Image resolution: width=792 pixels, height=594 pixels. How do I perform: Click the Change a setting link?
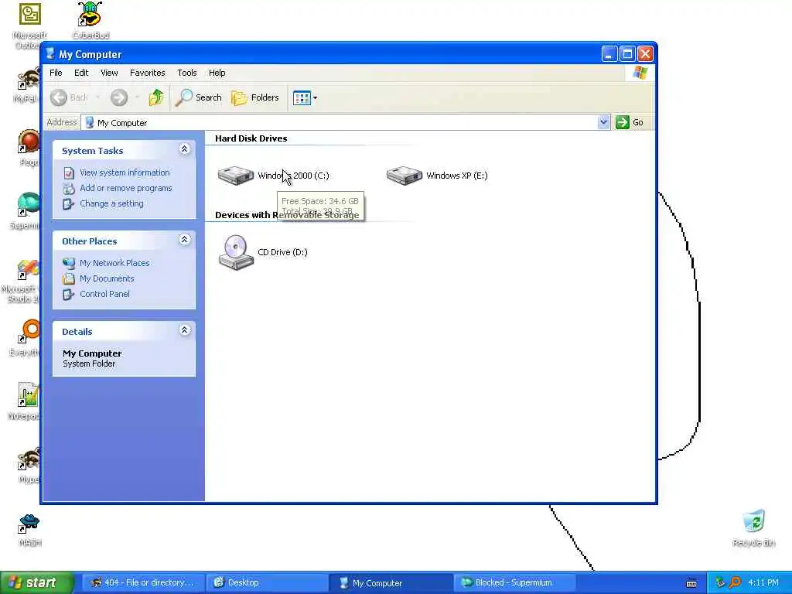click(x=111, y=203)
